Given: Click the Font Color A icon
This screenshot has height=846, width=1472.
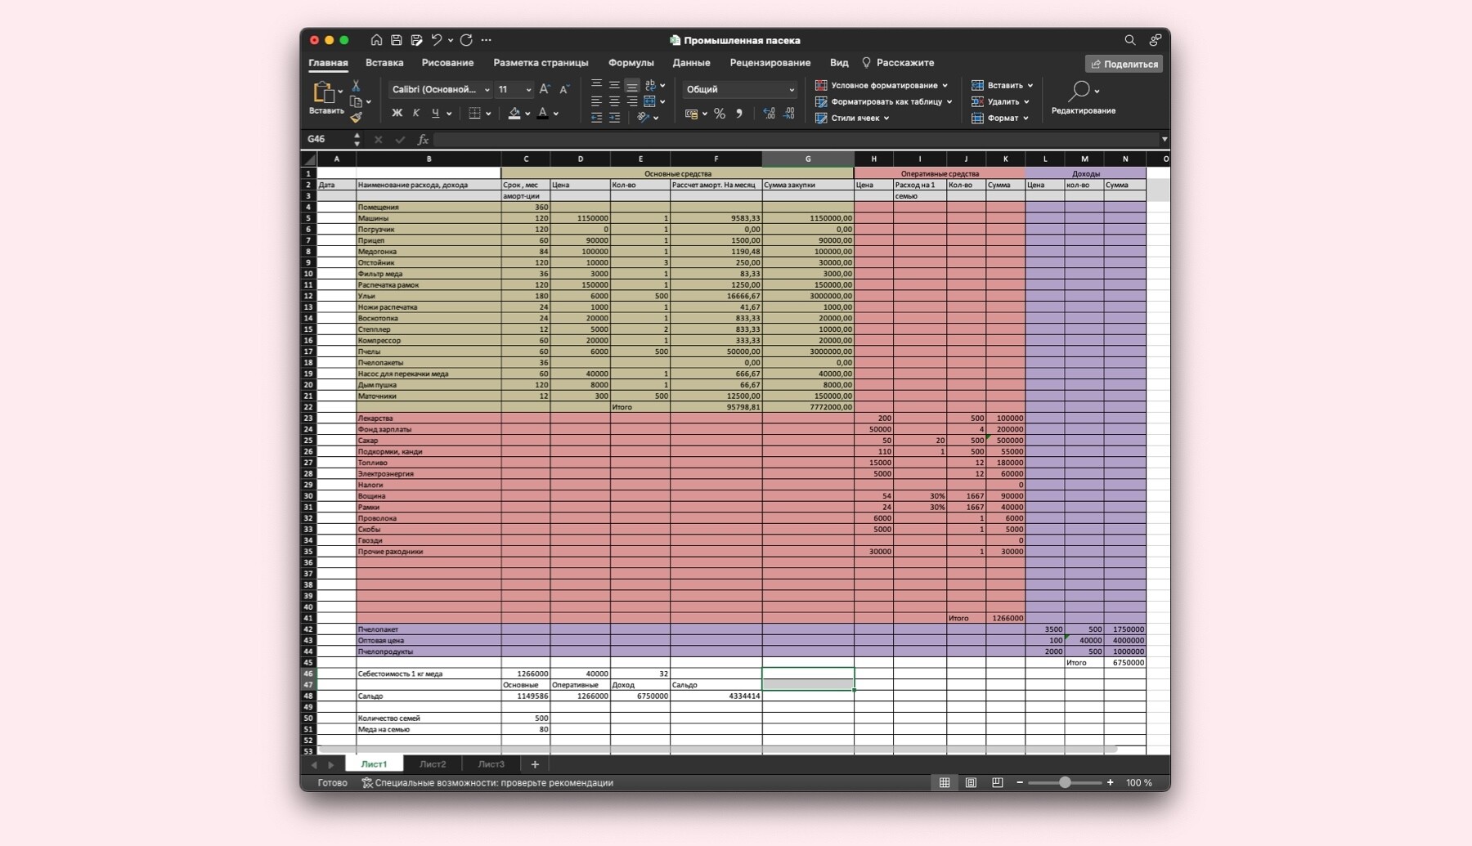Looking at the screenshot, I should [x=543, y=113].
